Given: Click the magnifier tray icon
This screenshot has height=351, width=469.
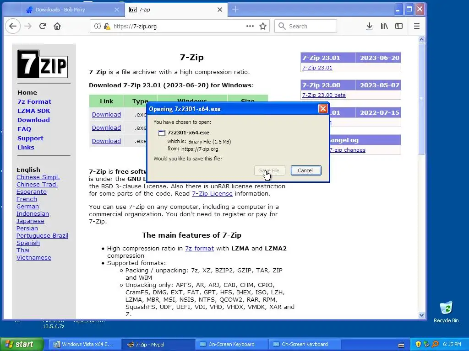Looking at the screenshot, I should click(435, 344).
